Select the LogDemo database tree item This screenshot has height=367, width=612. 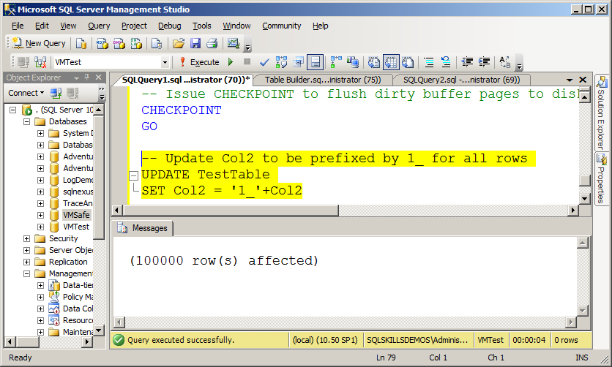click(x=78, y=180)
